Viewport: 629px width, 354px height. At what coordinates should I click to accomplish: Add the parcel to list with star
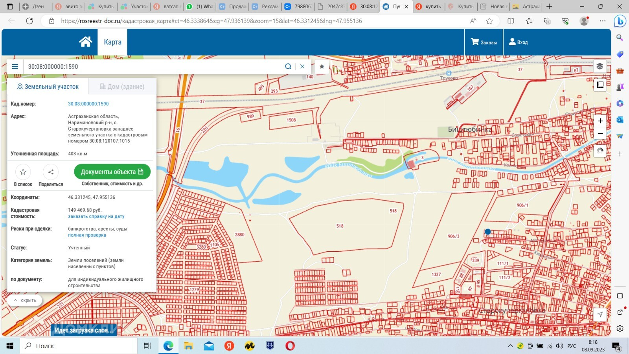tap(23, 172)
